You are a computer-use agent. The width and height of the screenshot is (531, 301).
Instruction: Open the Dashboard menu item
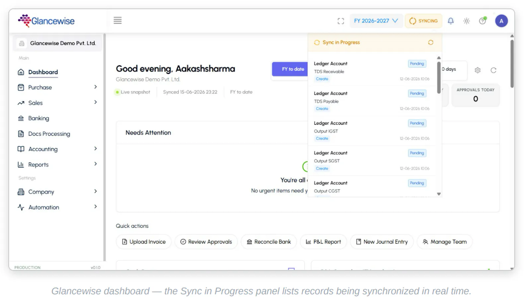point(43,72)
